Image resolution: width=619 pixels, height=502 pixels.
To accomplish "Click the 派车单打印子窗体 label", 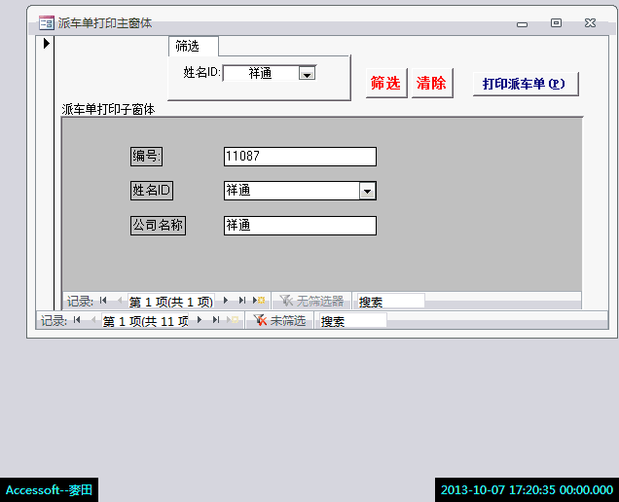I will click(108, 109).
